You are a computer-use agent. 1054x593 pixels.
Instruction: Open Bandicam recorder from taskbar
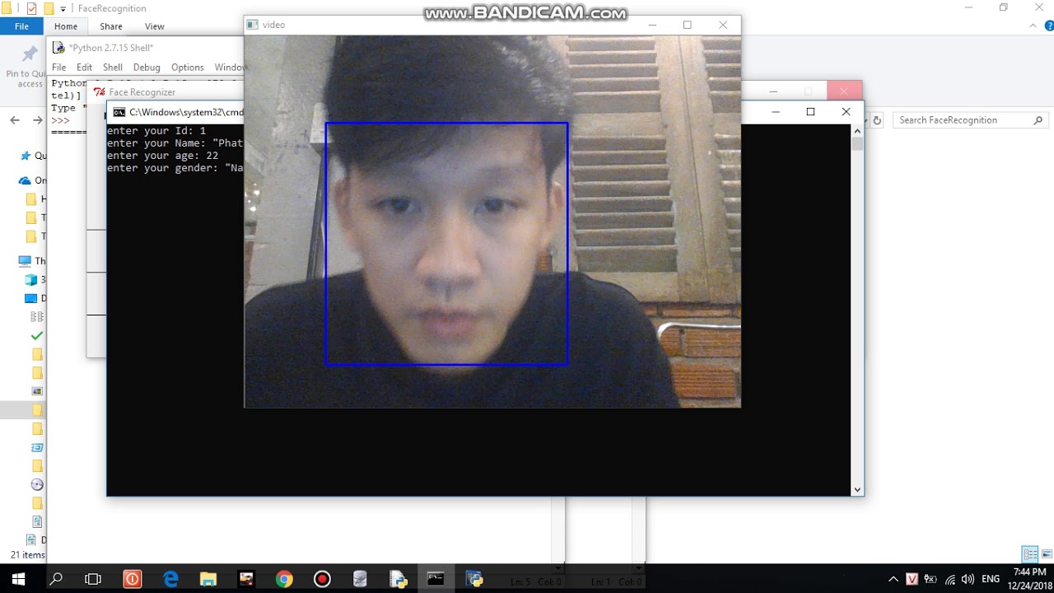[x=322, y=579]
